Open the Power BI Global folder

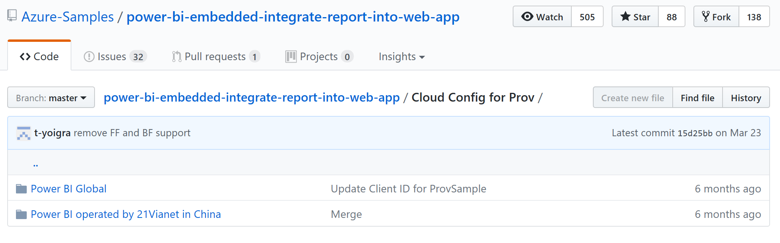coord(69,189)
